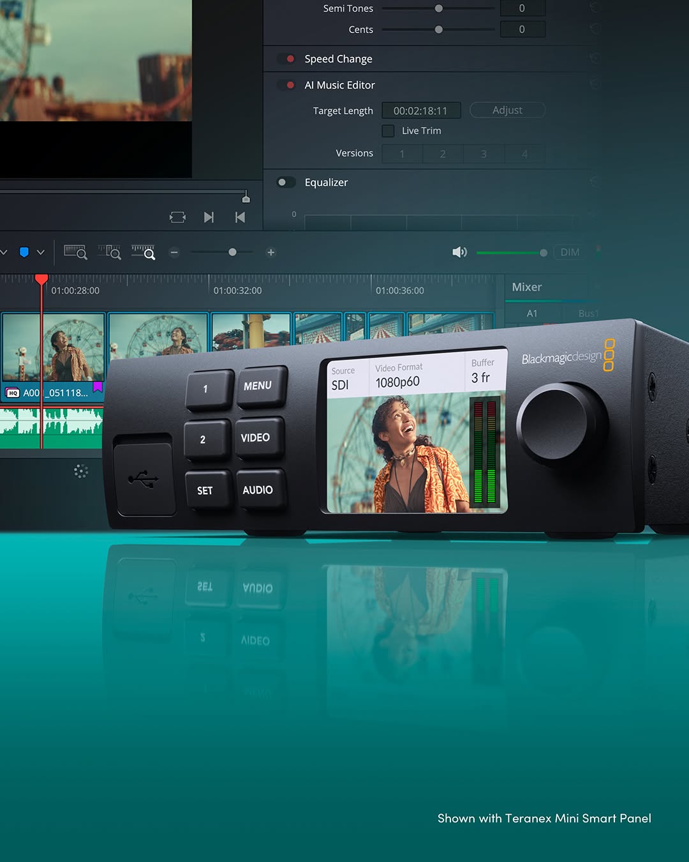Select Versions button 1
The height and width of the screenshot is (862, 689).
pos(402,154)
